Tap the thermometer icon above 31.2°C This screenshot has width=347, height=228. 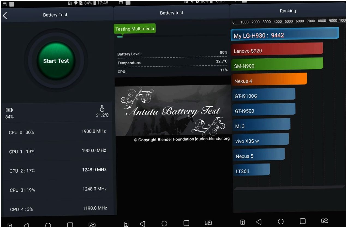(103, 109)
